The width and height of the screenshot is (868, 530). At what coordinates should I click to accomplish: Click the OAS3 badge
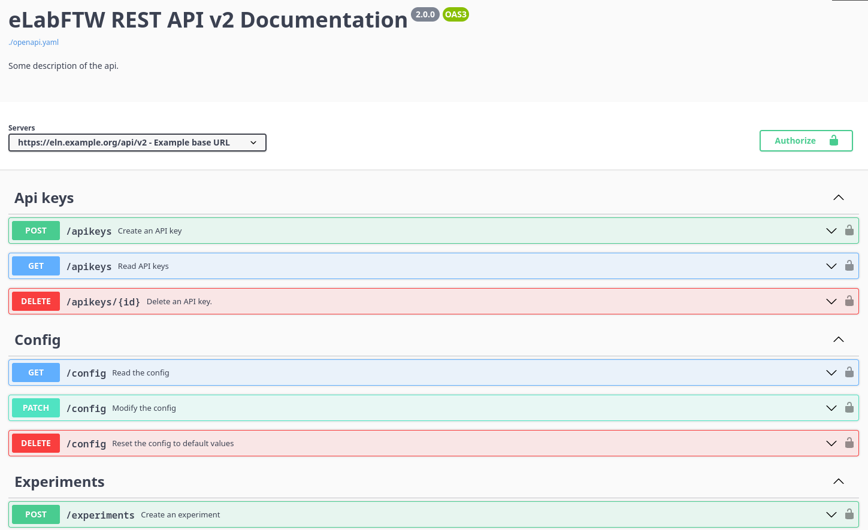click(456, 14)
